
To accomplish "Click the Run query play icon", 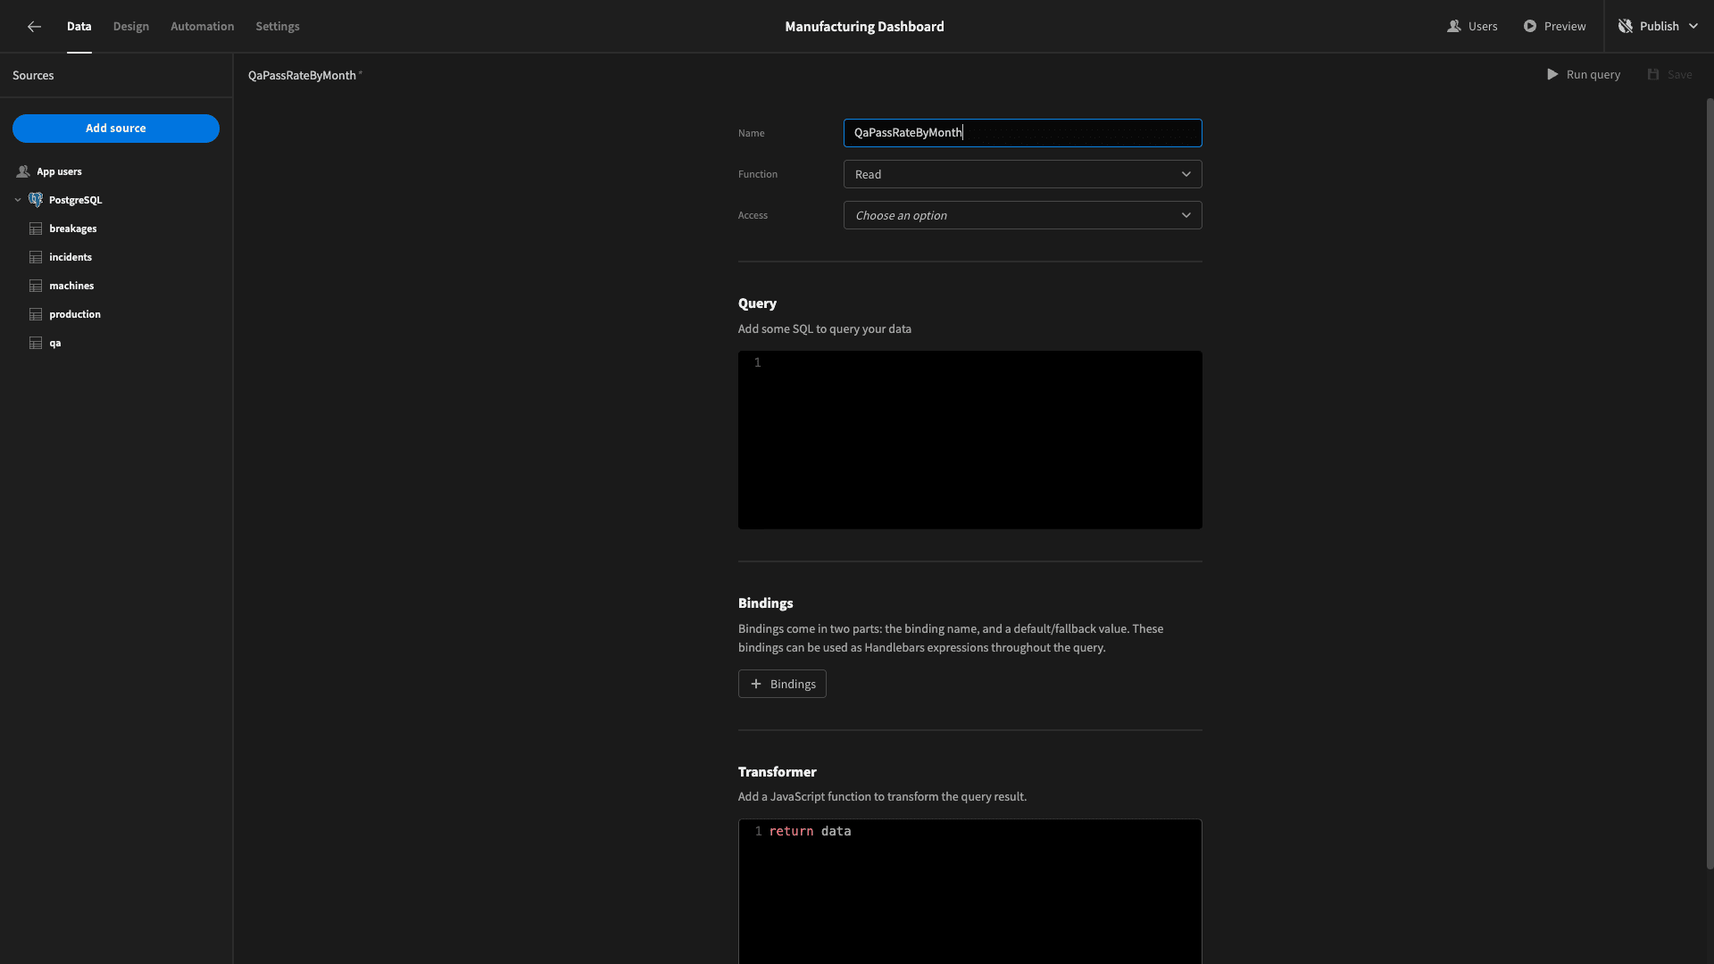I will [1552, 75].
